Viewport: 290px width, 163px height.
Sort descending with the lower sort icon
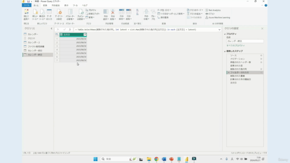click(137, 14)
